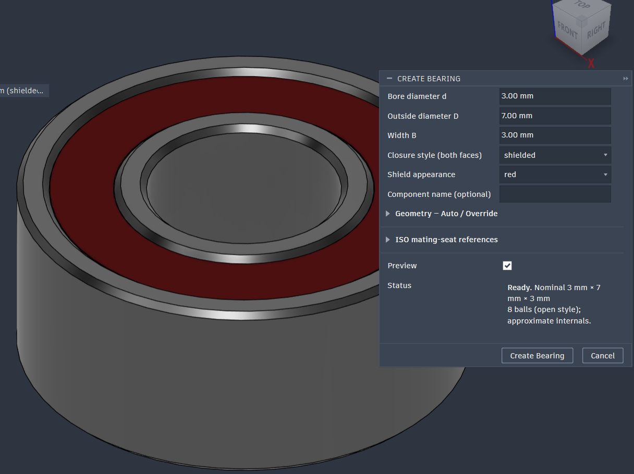
Task: Click the 'CREATE BEARING' dialog title
Action: coord(429,79)
